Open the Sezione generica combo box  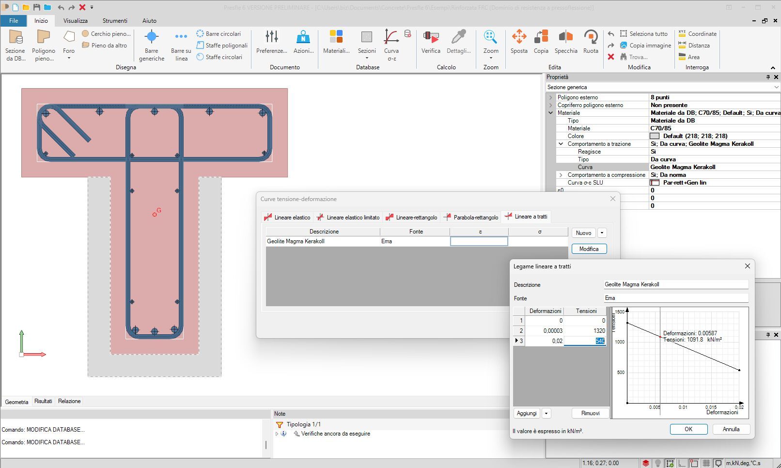tap(663, 87)
